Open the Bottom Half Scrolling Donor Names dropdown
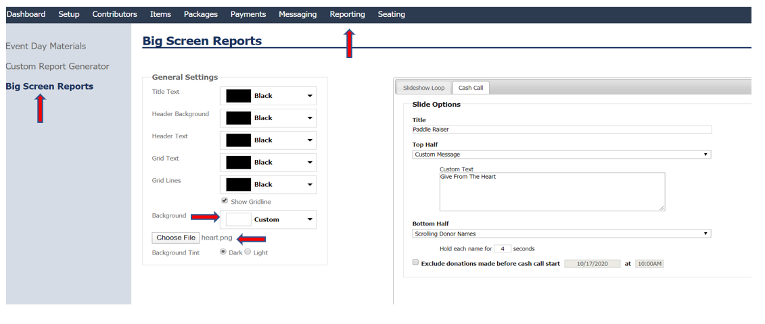 point(561,234)
